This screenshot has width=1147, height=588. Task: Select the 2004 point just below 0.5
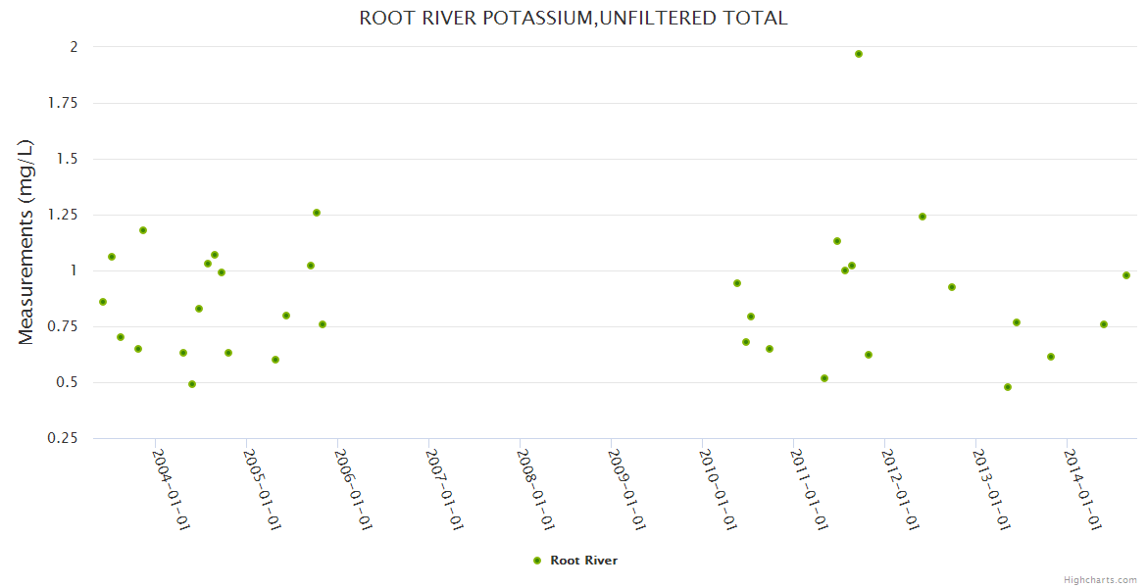(192, 384)
